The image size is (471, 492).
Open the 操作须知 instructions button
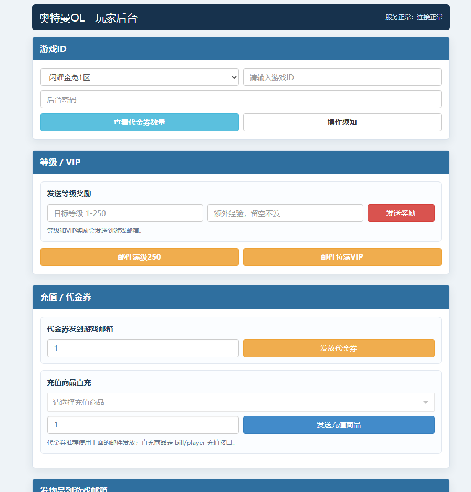(342, 122)
